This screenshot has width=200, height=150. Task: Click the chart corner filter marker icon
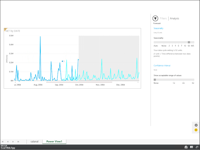[5, 30]
